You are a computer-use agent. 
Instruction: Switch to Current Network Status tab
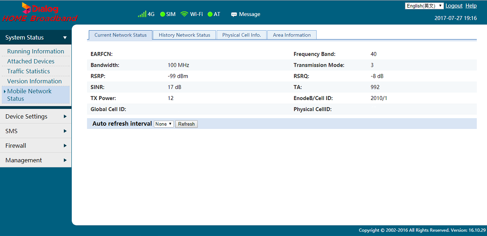pos(120,35)
